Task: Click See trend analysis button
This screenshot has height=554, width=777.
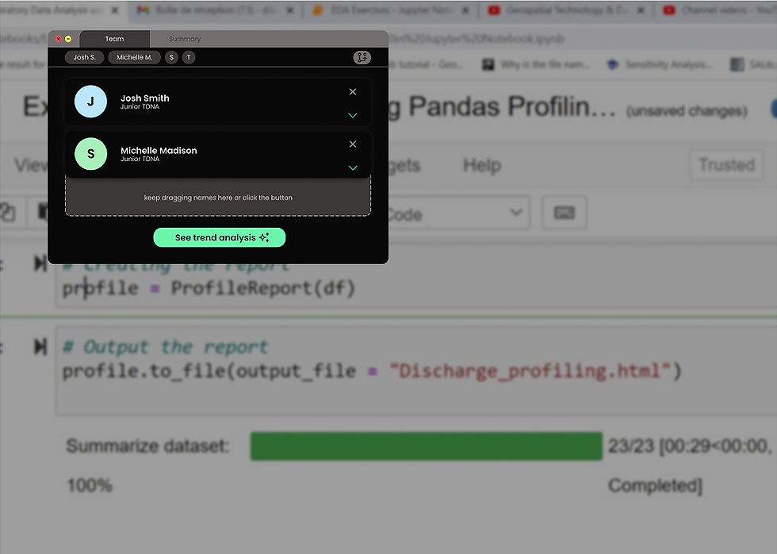Action: (x=220, y=237)
